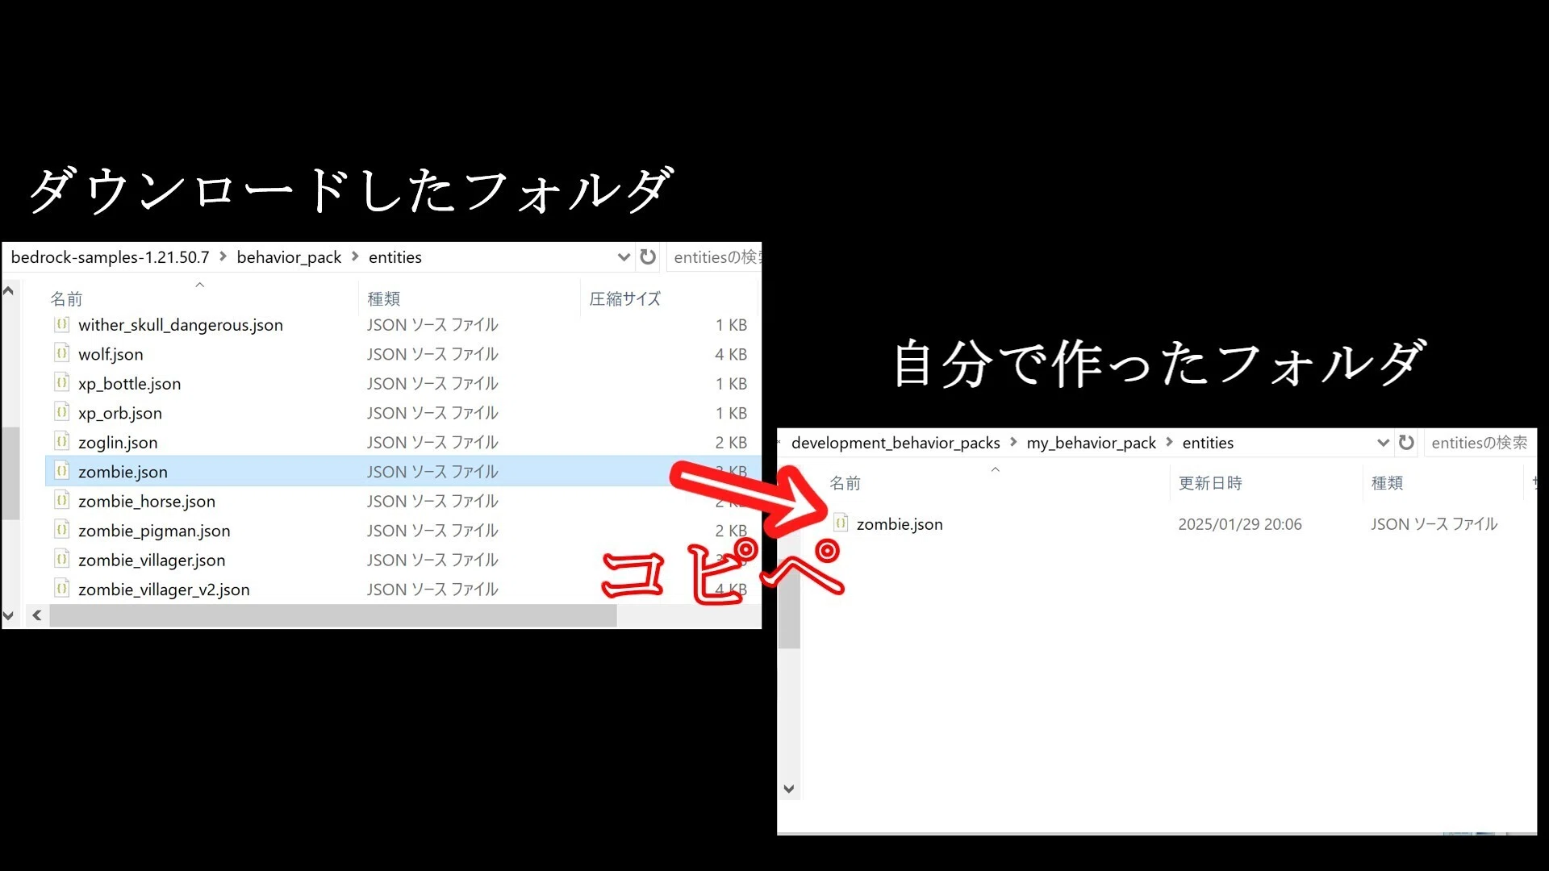Expand the chevron after development_behavior_packs breadcrumb
1549x871 pixels.
point(1013,442)
